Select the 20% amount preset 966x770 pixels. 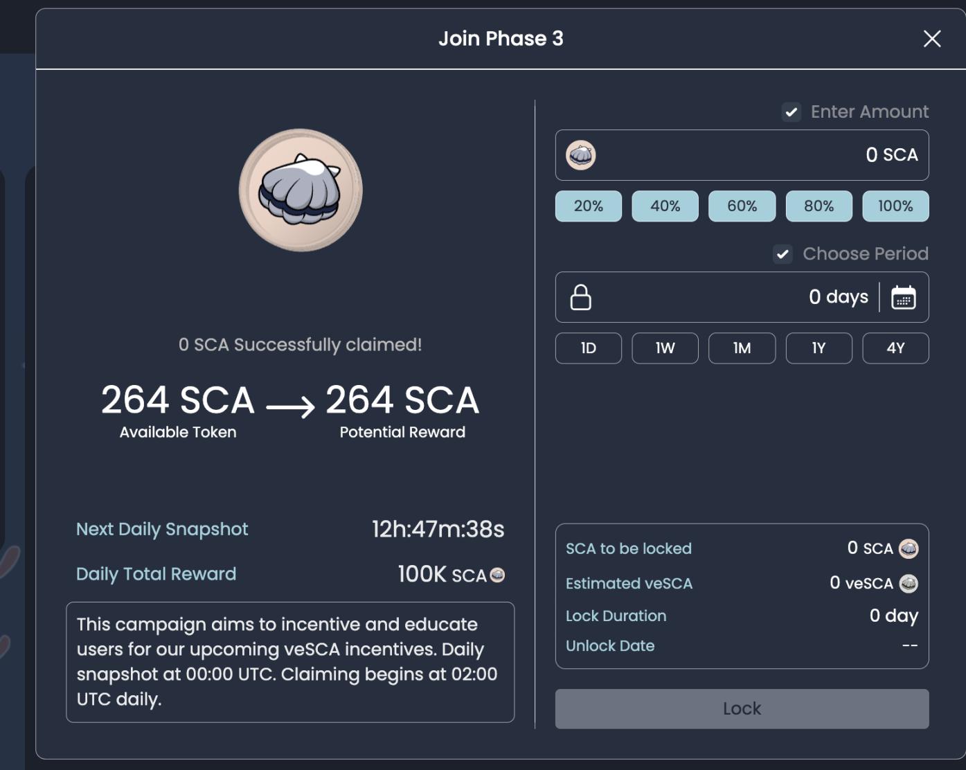click(x=588, y=206)
